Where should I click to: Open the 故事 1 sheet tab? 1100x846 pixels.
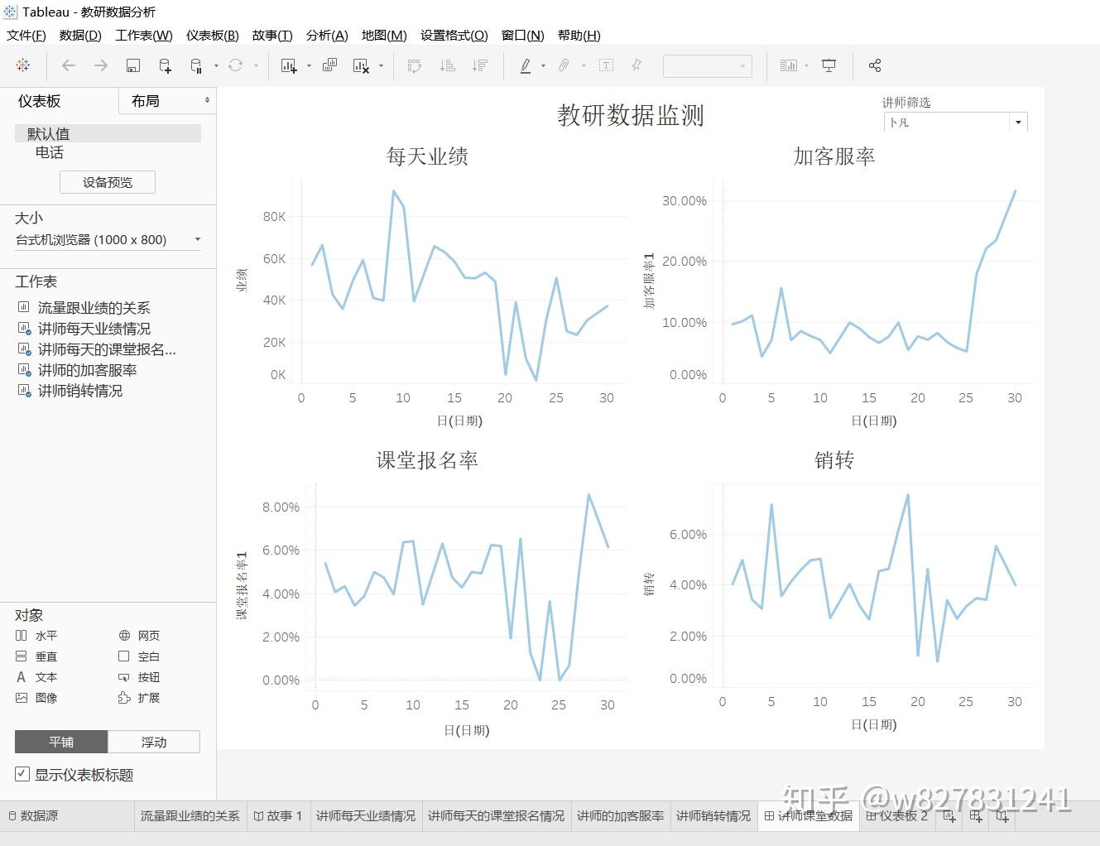278,816
